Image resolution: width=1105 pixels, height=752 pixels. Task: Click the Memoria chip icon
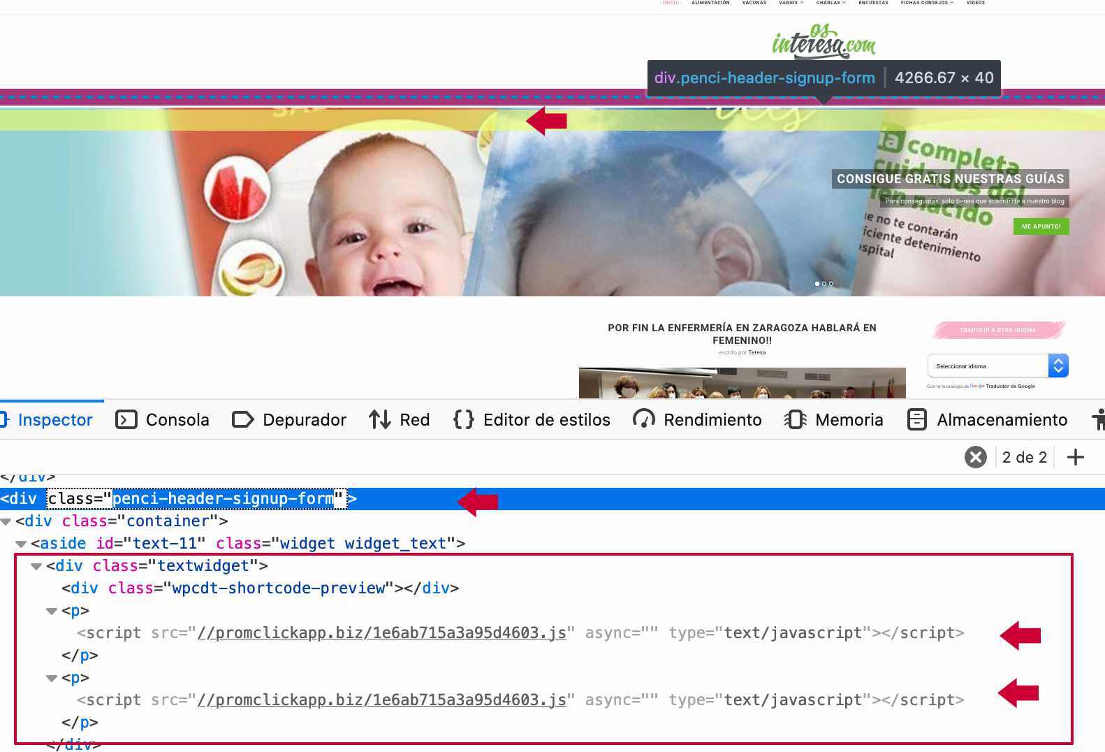(796, 419)
